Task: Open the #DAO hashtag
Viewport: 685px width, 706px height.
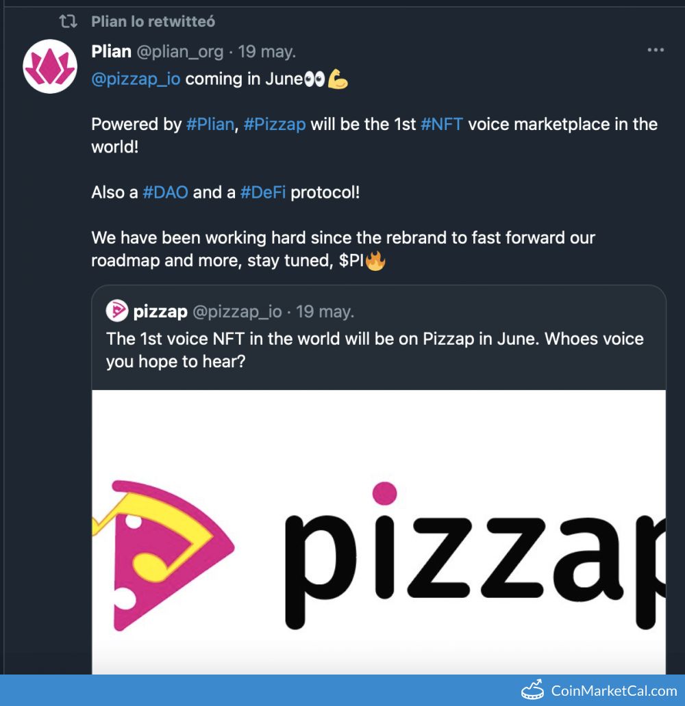Action: pos(165,193)
